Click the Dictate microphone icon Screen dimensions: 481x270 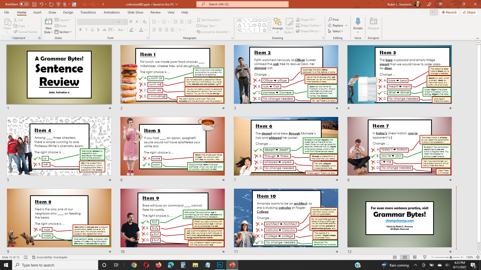tap(358, 21)
